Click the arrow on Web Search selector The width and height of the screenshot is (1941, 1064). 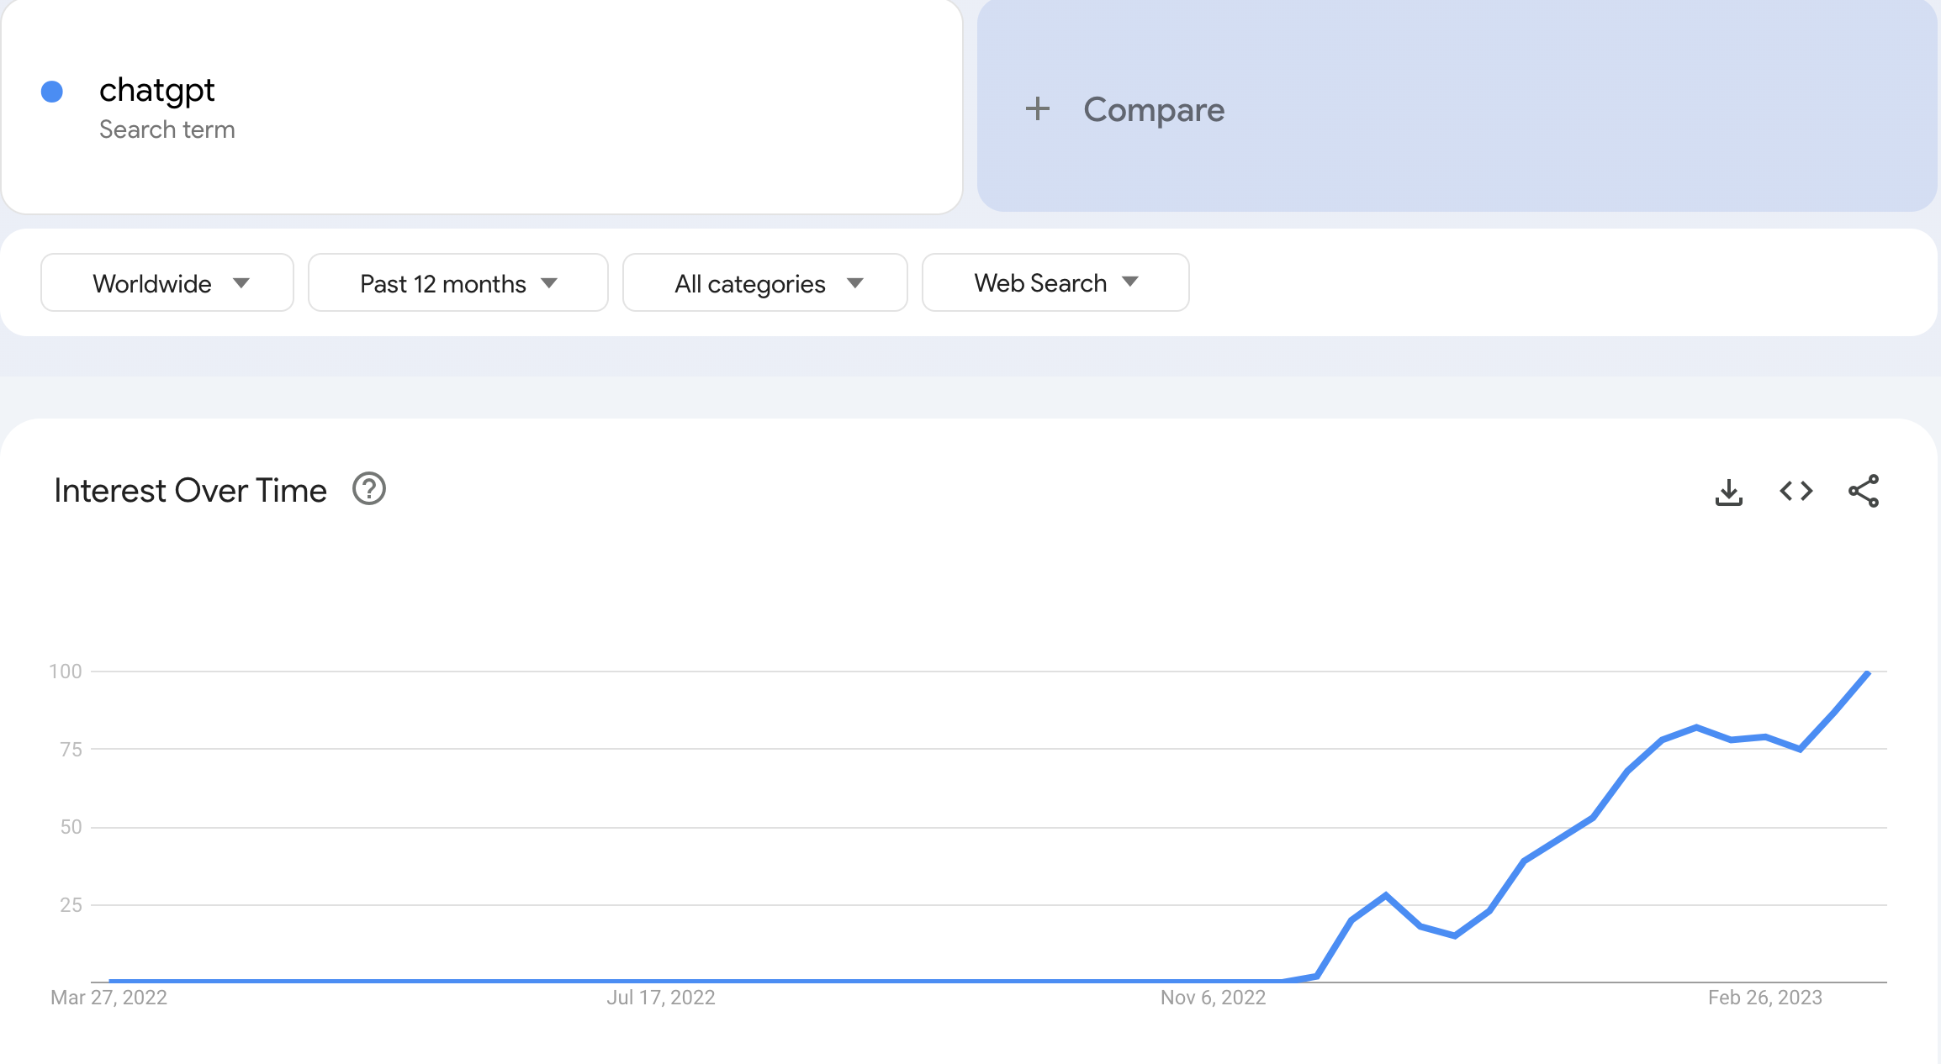(1130, 282)
